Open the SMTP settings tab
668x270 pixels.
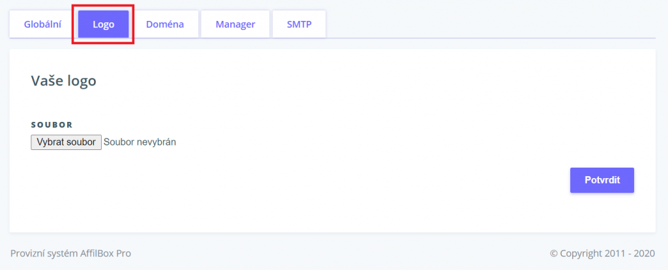[x=299, y=25]
